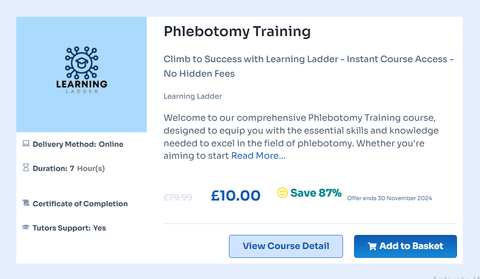This screenshot has width=480, height=279.
Task: Click the laptop icon beside Delivery Method
Action: click(x=26, y=144)
